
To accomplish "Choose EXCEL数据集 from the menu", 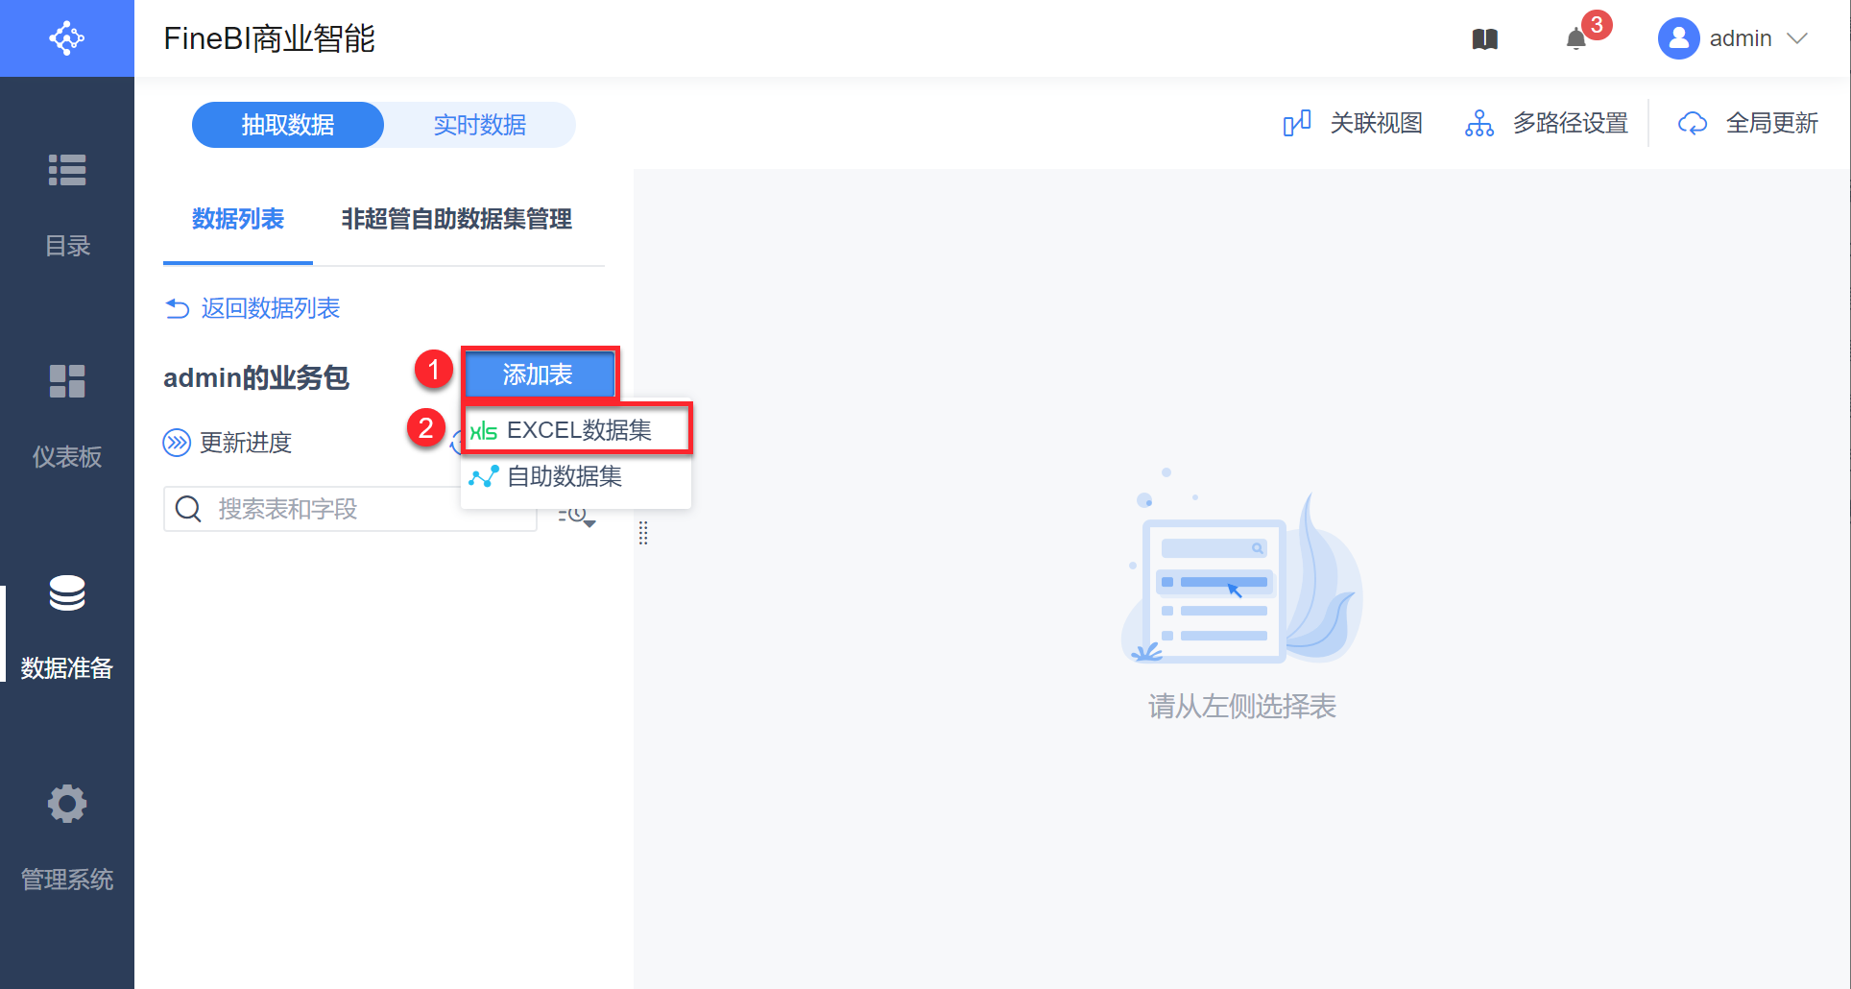I will click(578, 430).
